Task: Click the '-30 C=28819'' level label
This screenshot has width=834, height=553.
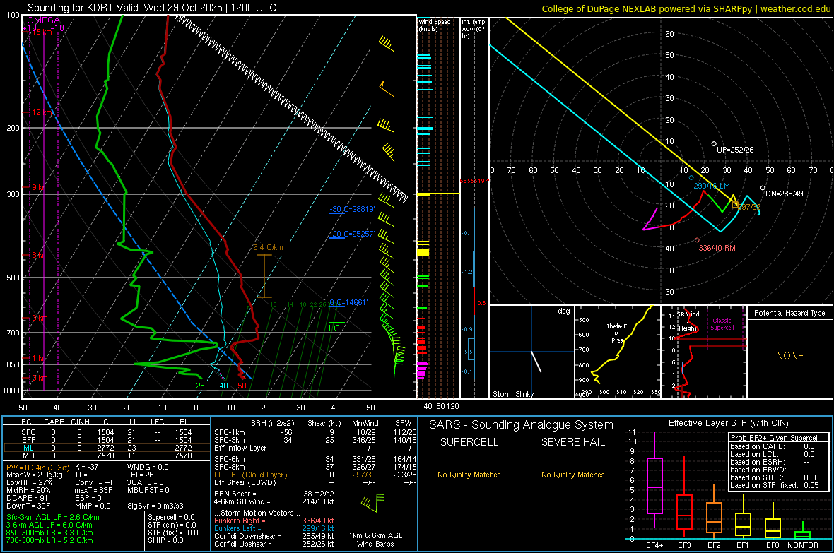Action: point(352,209)
